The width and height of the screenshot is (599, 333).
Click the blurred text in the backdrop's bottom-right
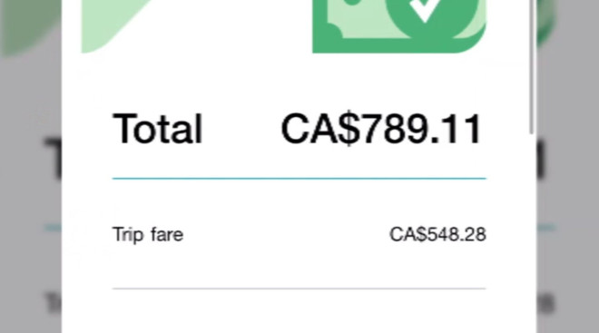tap(546, 303)
